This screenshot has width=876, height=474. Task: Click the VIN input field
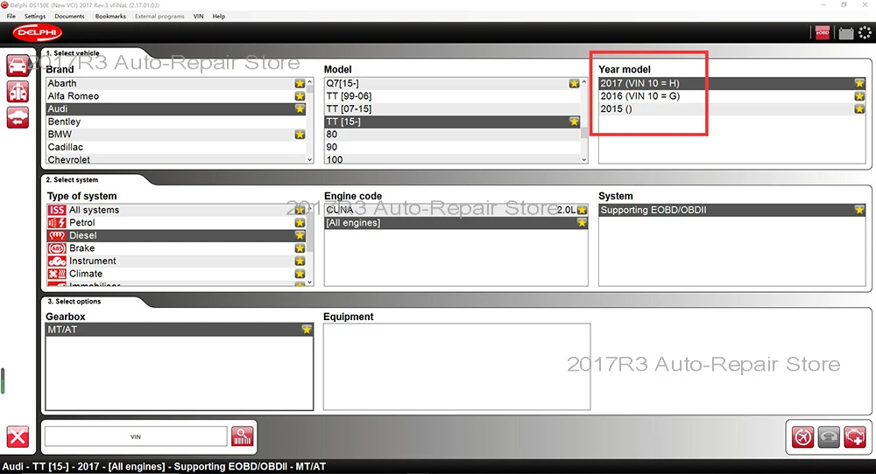(136, 436)
